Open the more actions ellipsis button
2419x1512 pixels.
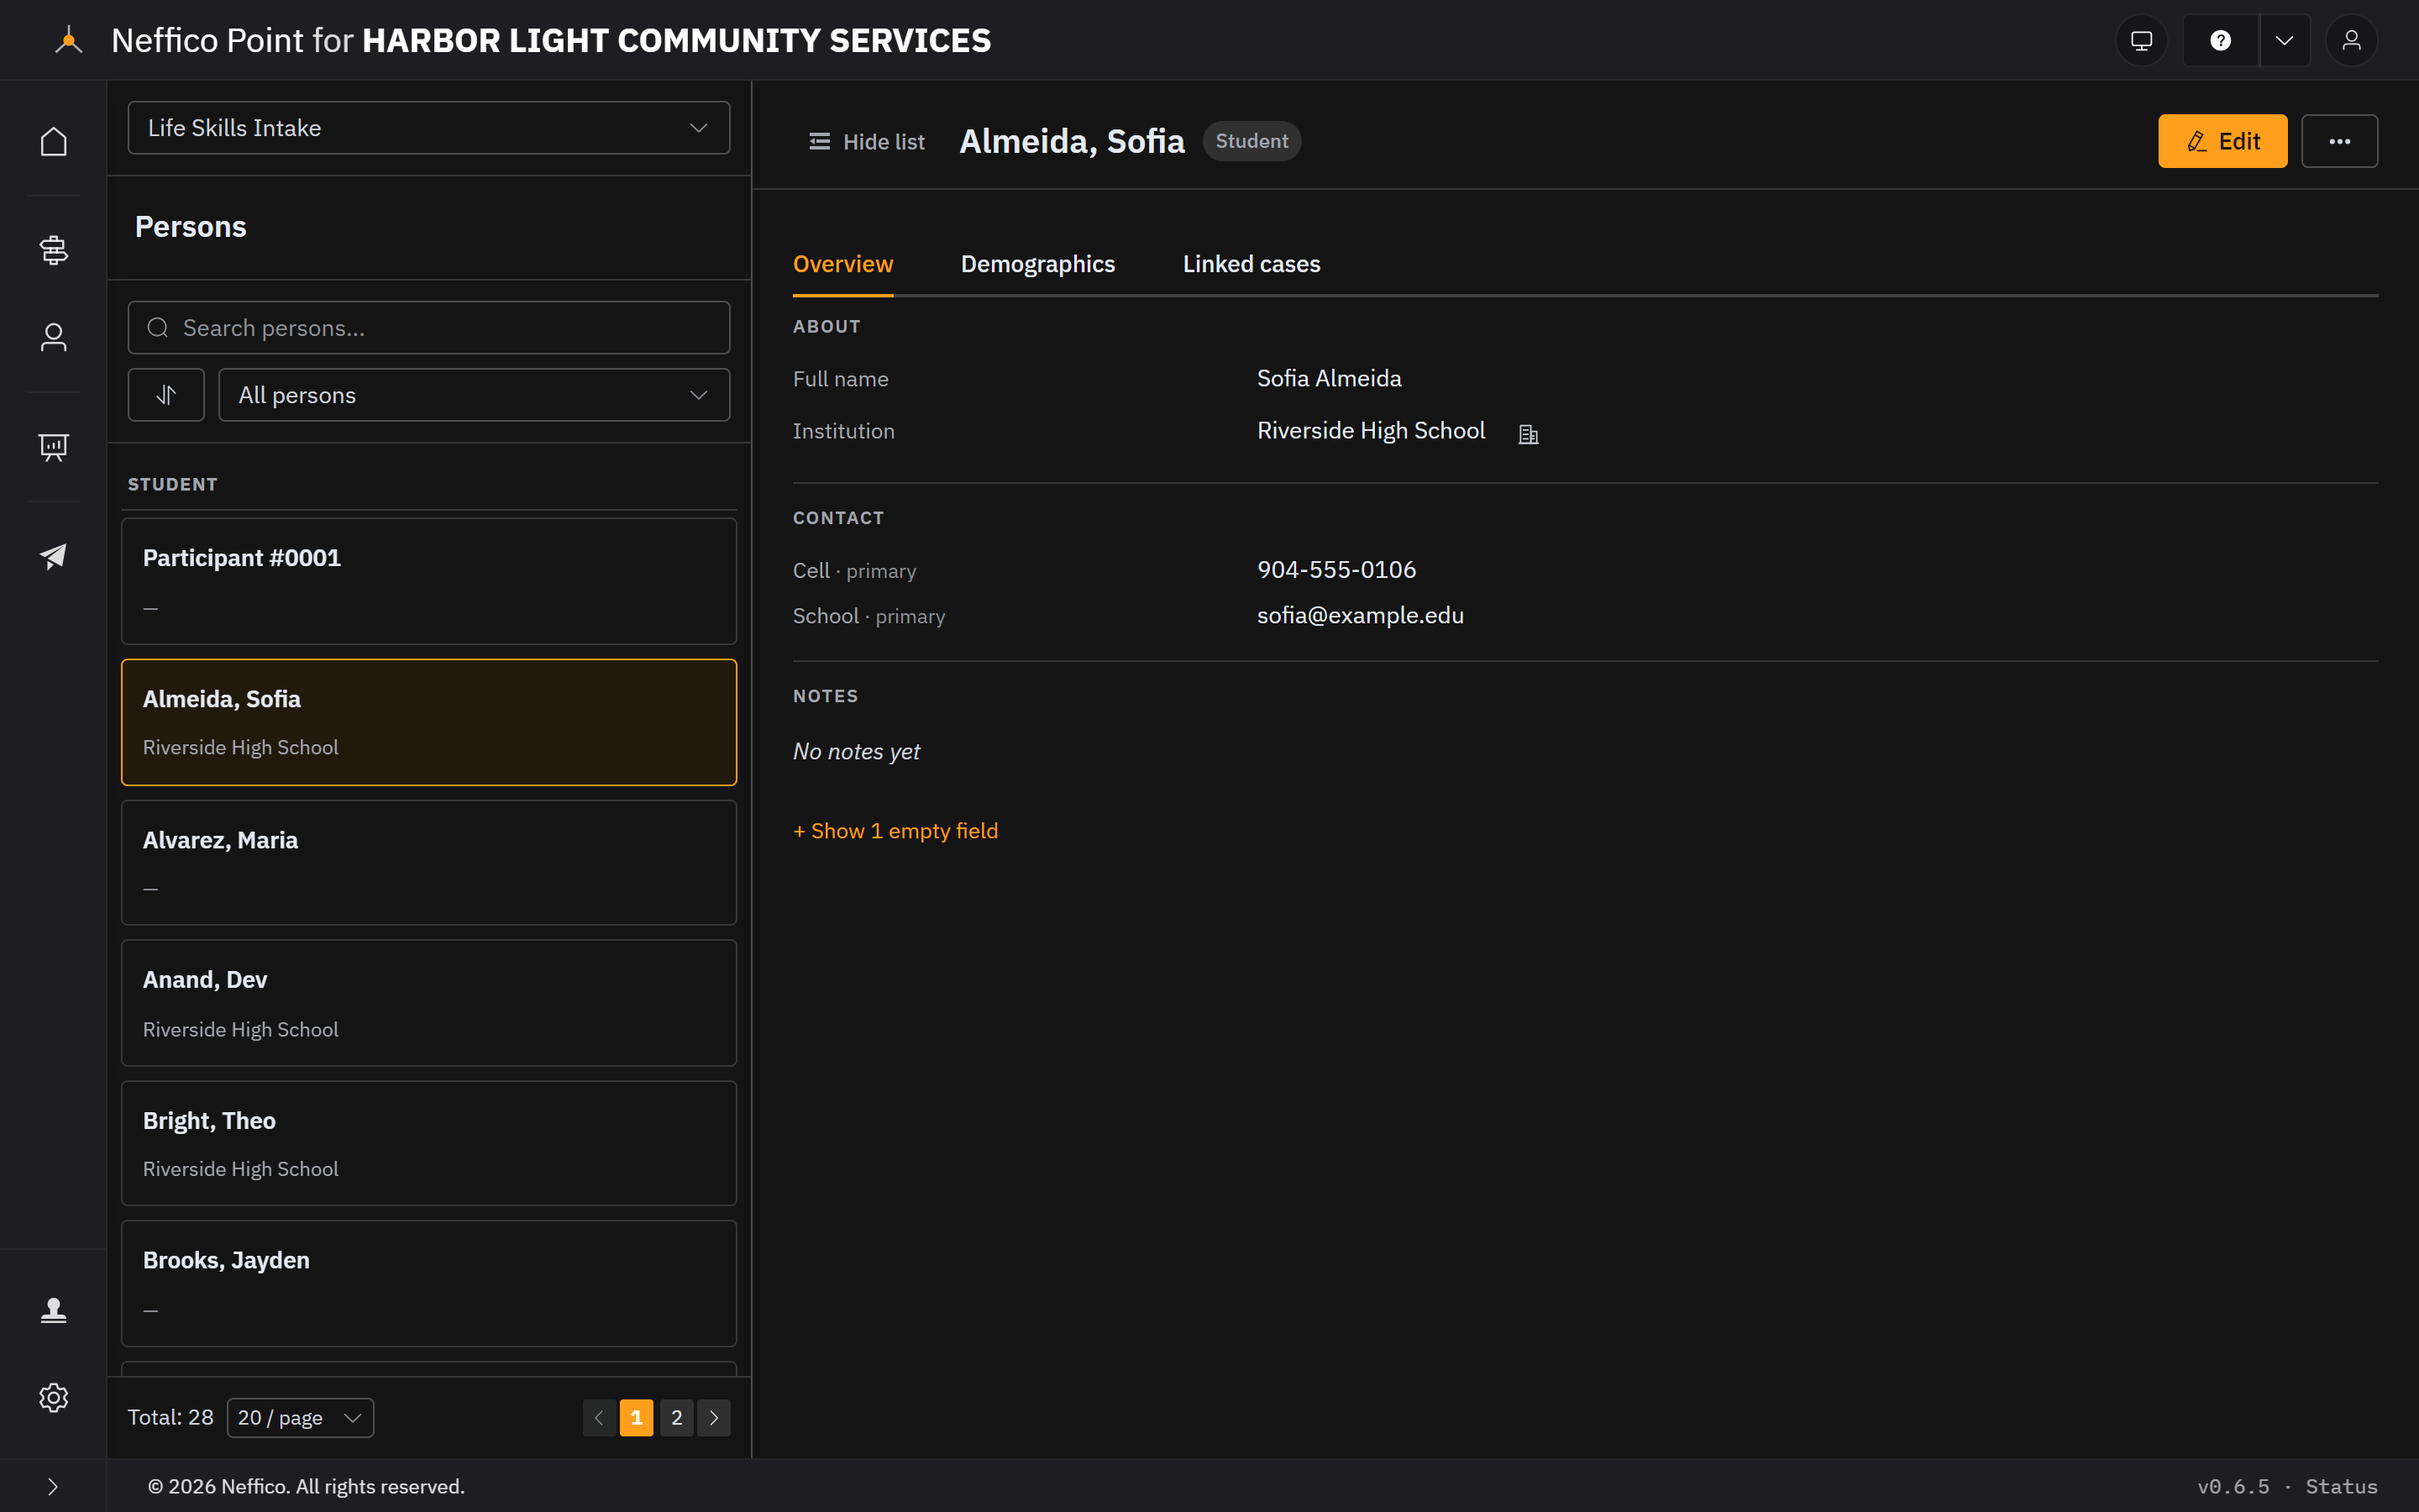pyautogui.click(x=2339, y=141)
